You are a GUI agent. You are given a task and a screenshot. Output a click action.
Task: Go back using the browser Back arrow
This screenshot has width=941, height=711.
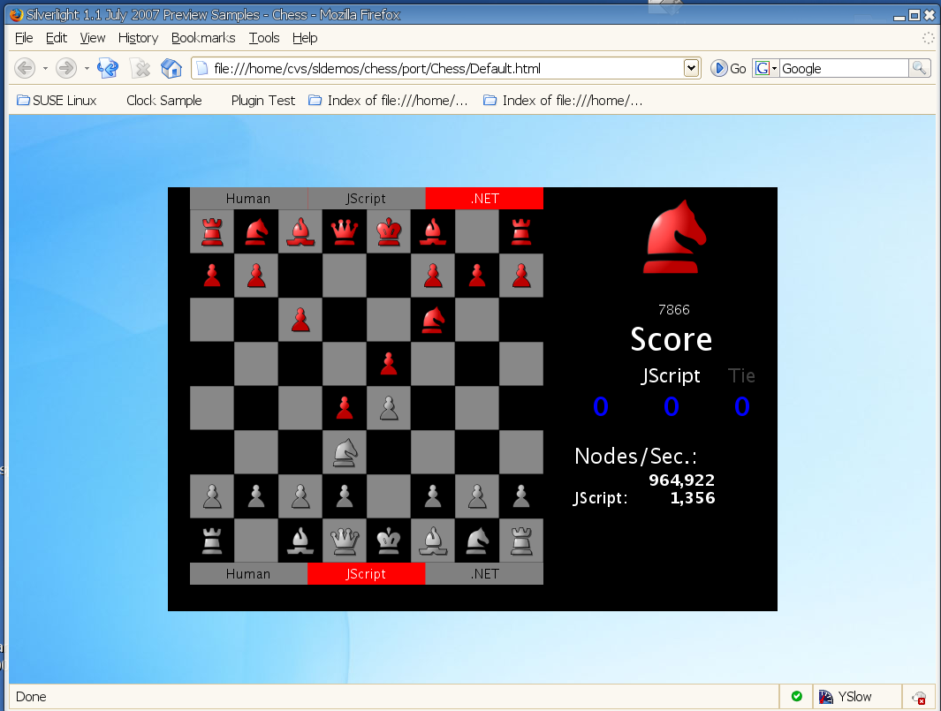[25, 68]
